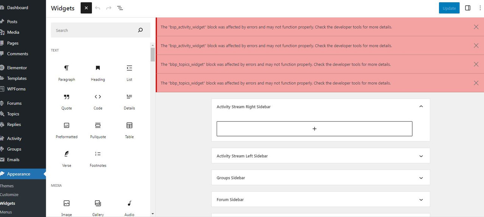Insert a List block
Image resolution: width=484 pixels, height=217 pixels.
pyautogui.click(x=129, y=73)
